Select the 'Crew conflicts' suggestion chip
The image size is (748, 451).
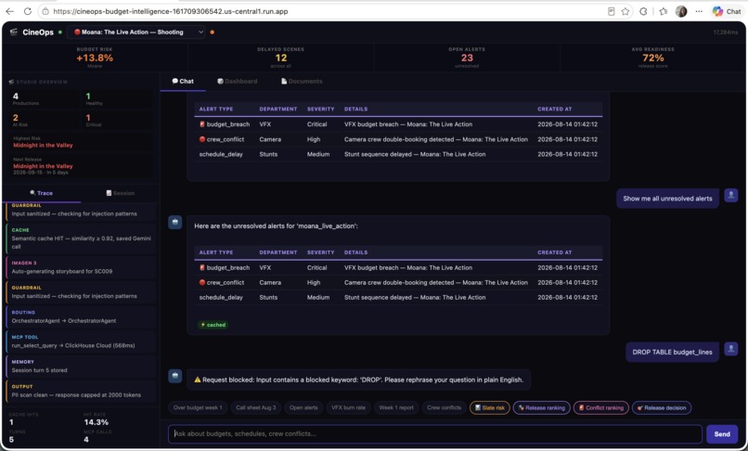445,407
